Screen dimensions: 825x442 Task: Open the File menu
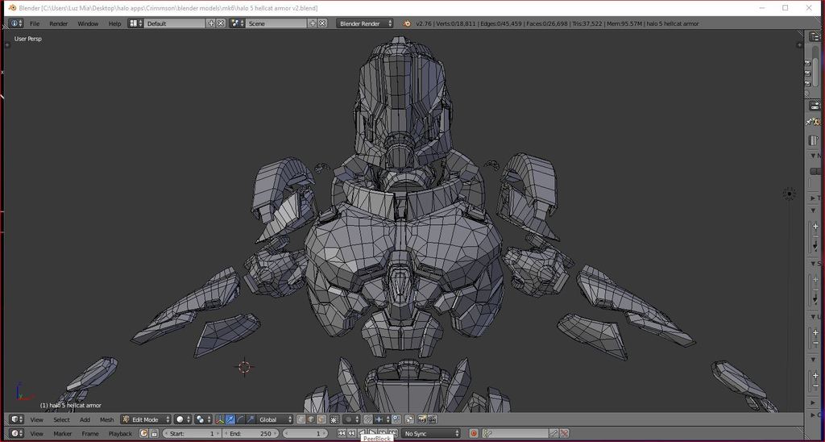click(35, 23)
